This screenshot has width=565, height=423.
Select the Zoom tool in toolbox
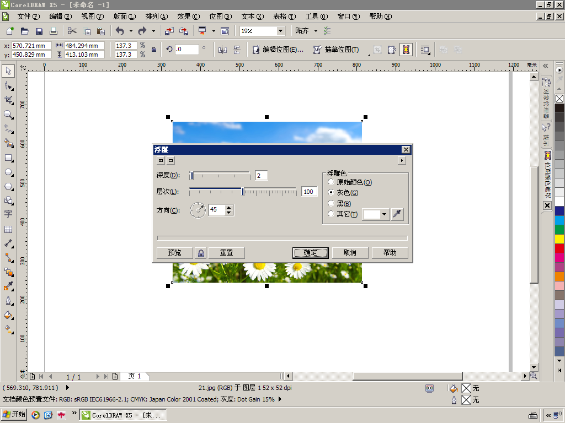pos(8,115)
